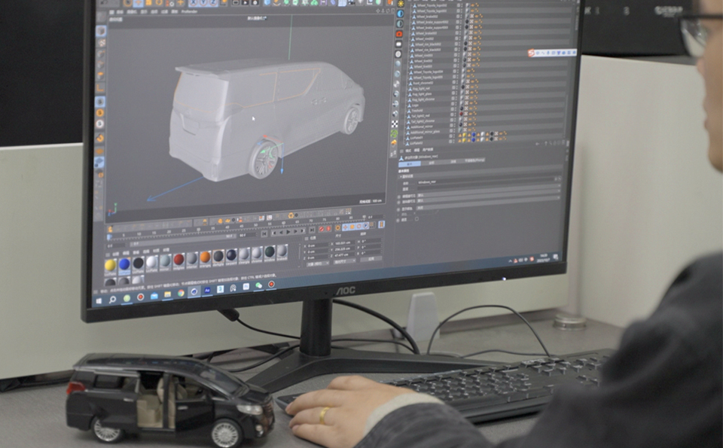This screenshot has width=723, height=448.
Task: Select Additional_mirror_glass object row
Action: pos(425,132)
